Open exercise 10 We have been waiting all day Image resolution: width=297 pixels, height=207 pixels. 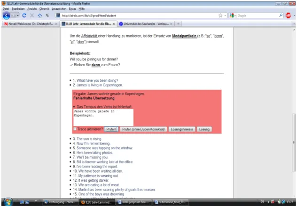click(x=100, y=171)
